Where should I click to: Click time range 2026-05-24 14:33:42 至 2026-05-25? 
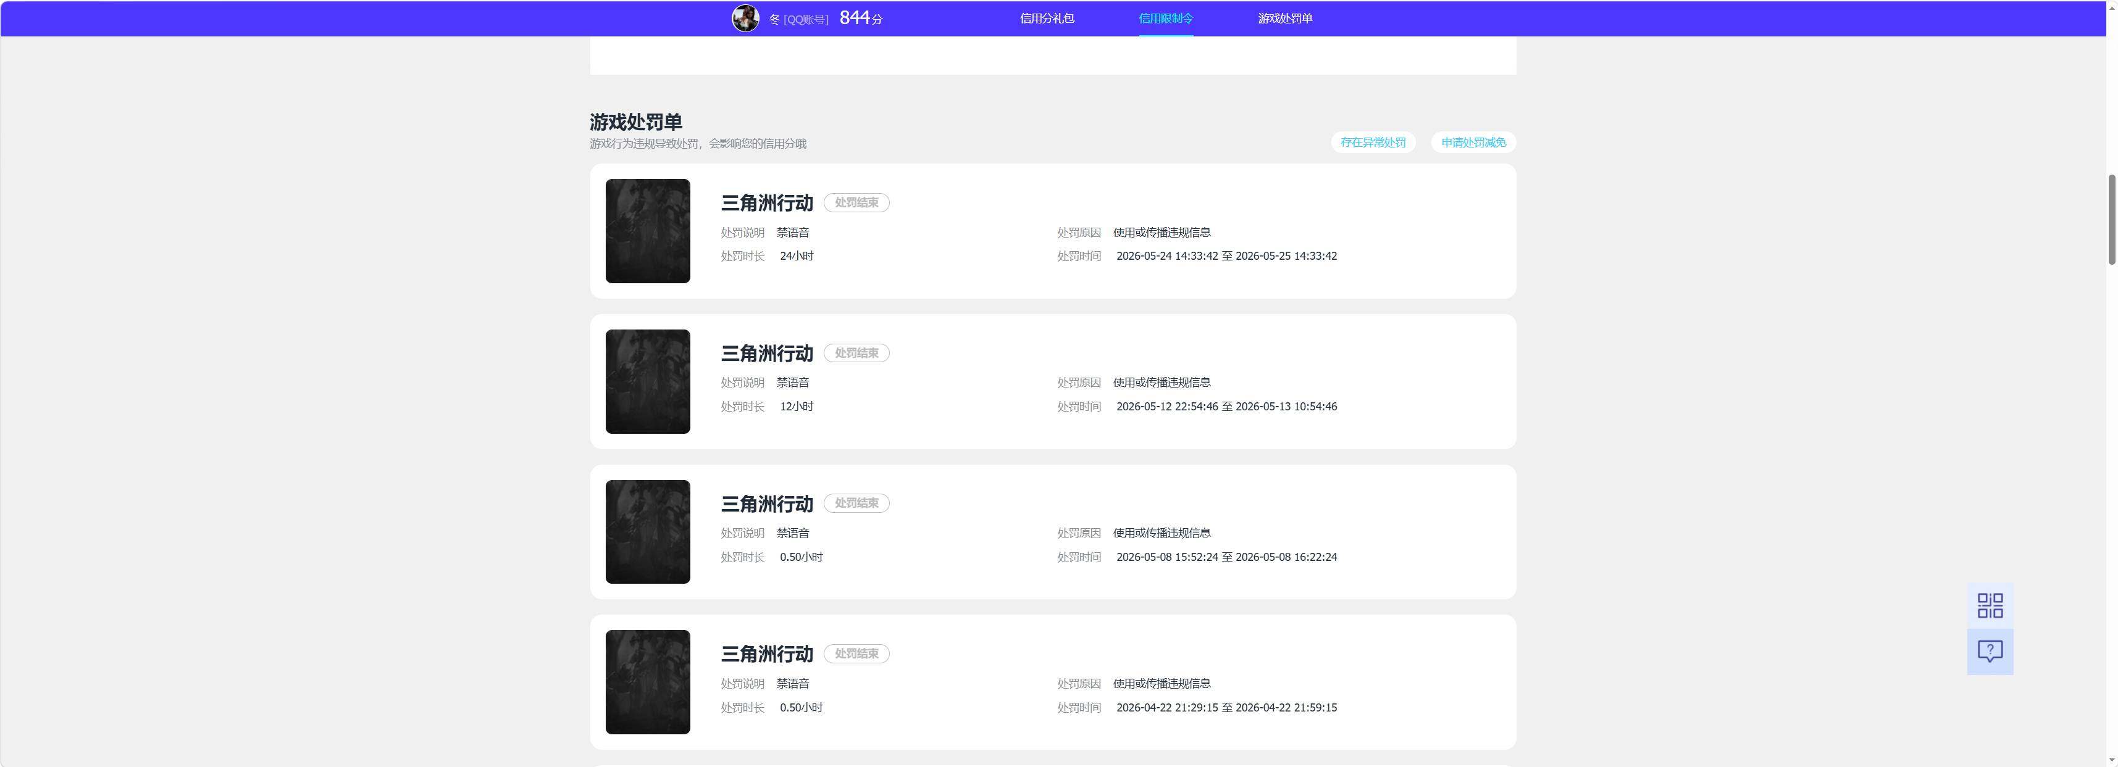pyautogui.click(x=1226, y=256)
